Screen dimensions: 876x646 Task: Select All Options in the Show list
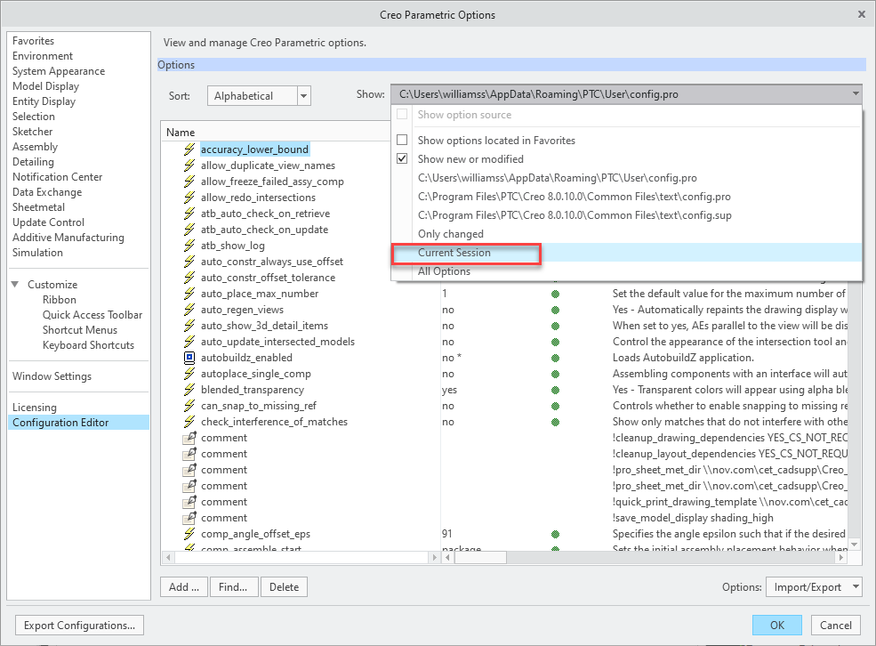coord(444,271)
